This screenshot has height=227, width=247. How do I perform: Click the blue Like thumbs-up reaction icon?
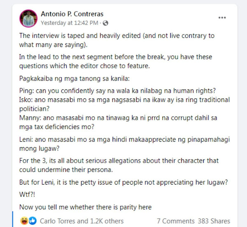point(33,221)
